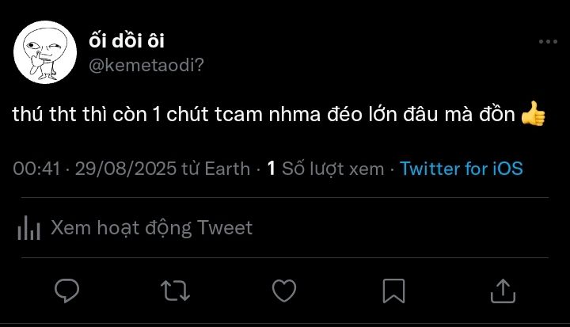
Task: Click the view count number "1"
Action: [x=272, y=169]
